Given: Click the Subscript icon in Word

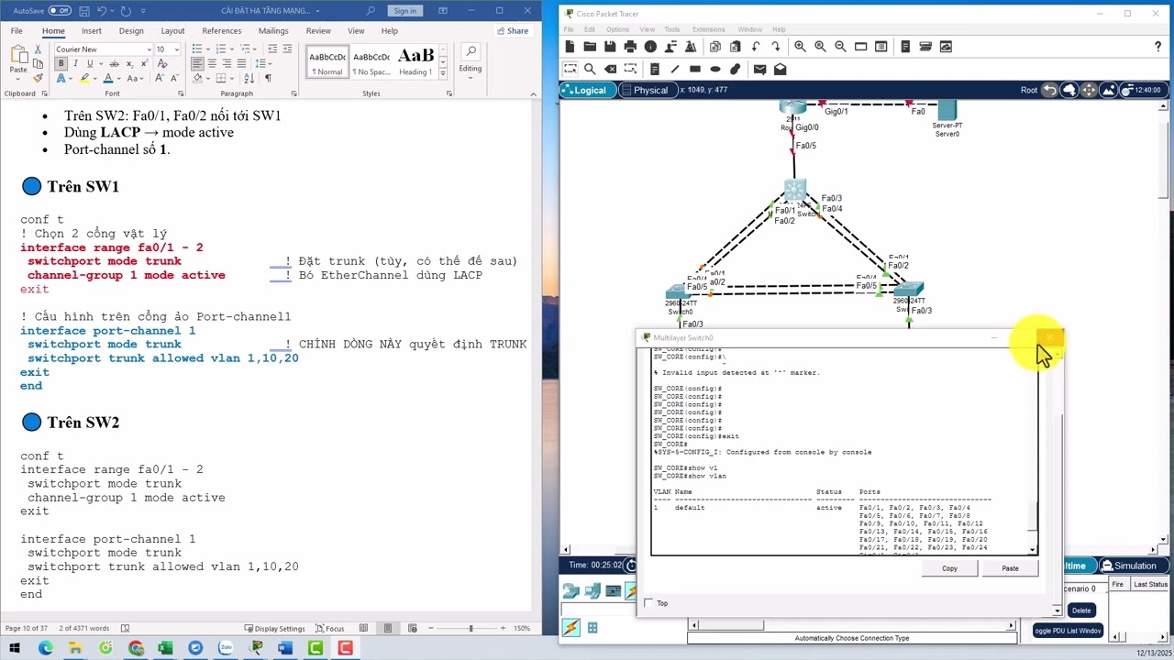Looking at the screenshot, I should coord(128,63).
